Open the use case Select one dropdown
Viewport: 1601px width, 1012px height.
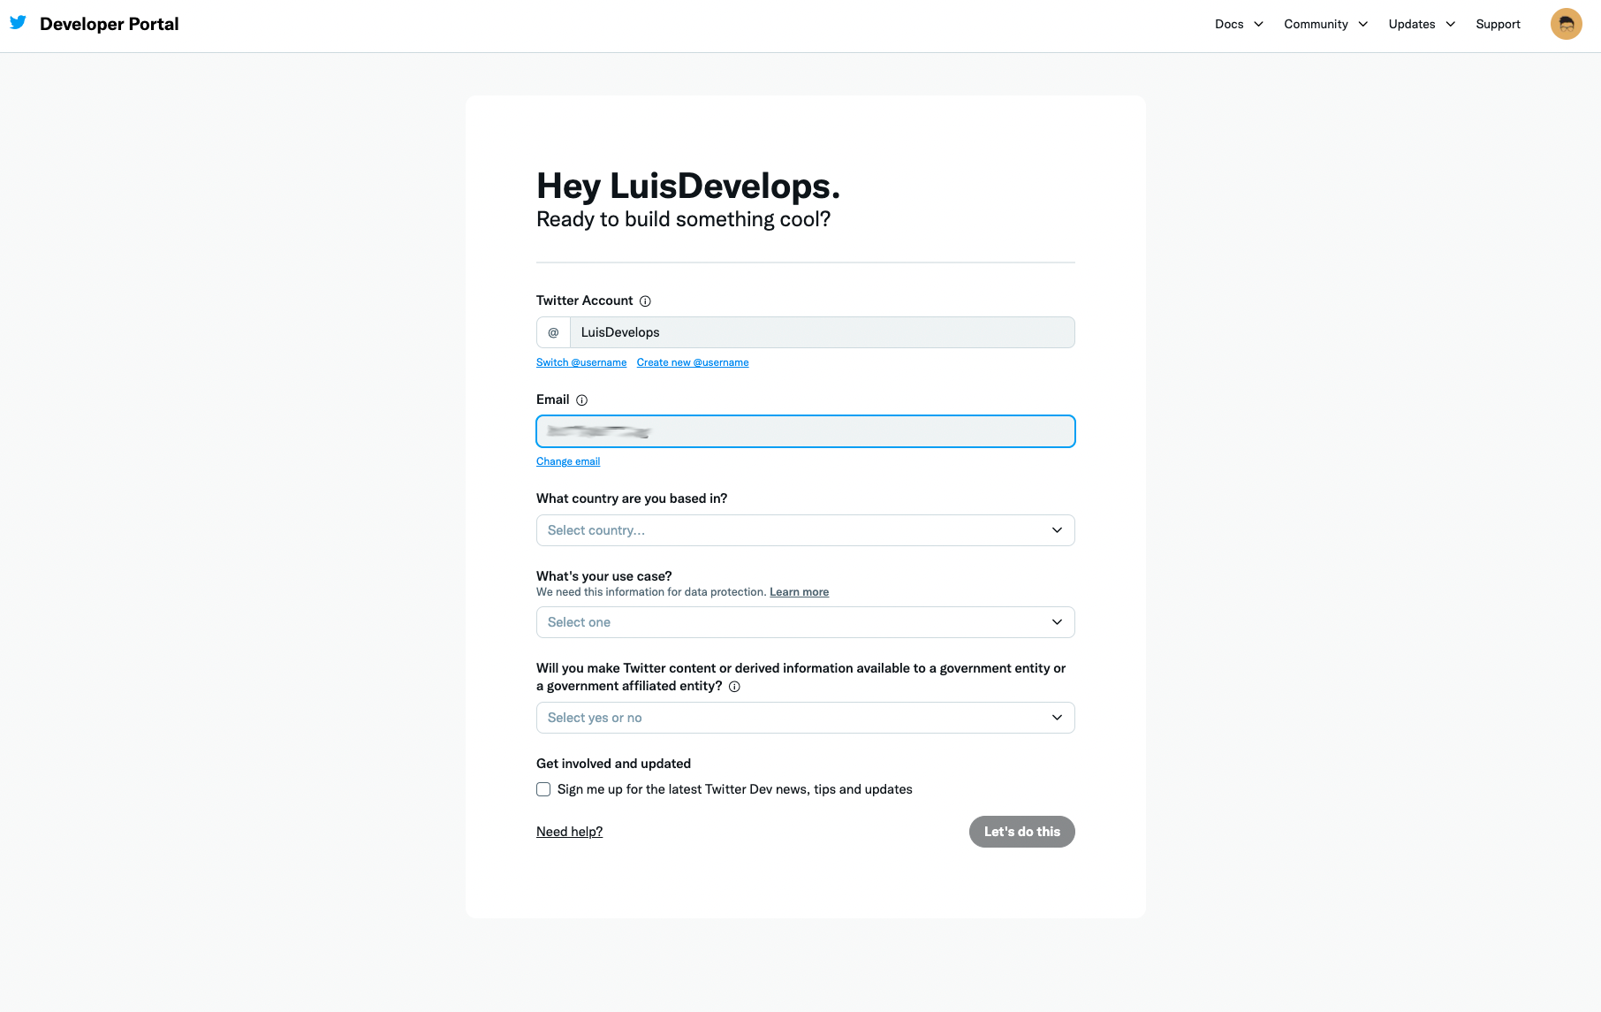[x=806, y=622]
